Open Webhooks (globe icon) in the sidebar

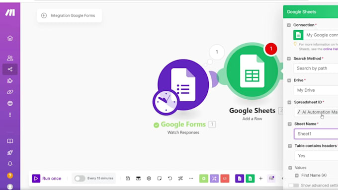[10, 103]
